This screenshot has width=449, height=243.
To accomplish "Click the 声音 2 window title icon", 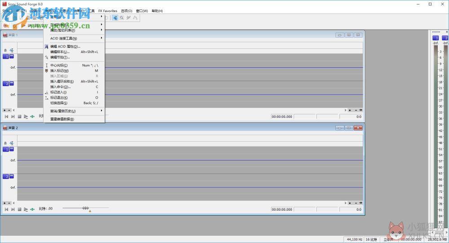I will click(x=5, y=128).
